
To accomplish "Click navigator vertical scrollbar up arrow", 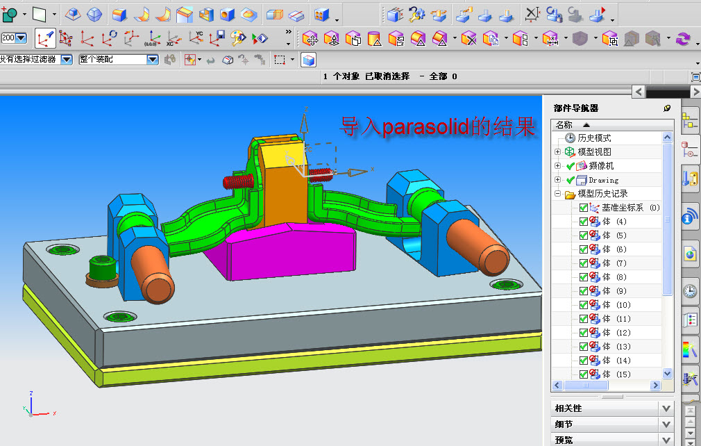I will (x=668, y=138).
